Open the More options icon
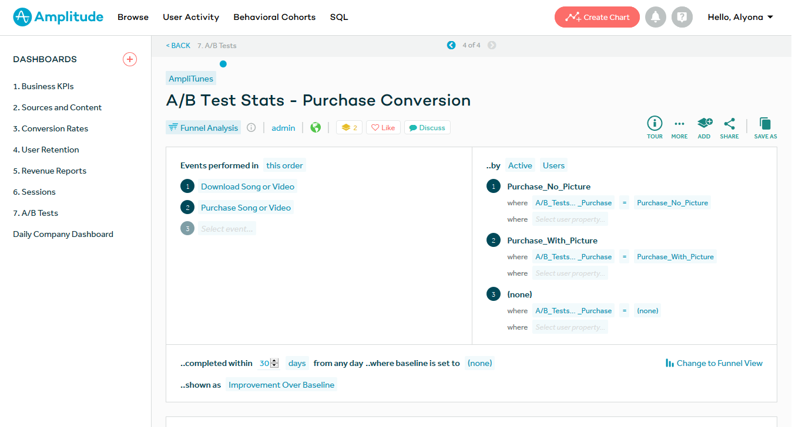This screenshot has height=427, width=792. pyautogui.click(x=679, y=124)
